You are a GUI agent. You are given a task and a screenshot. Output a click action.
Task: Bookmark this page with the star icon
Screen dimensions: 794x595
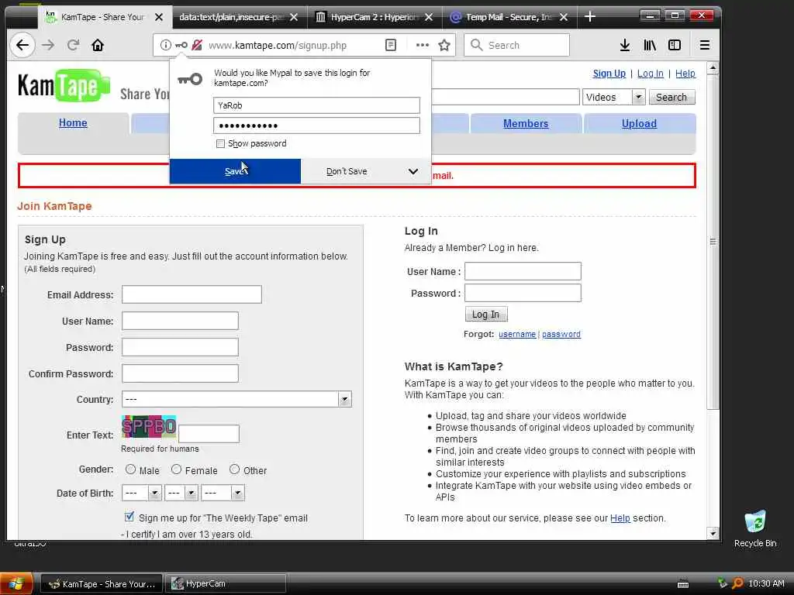coord(444,45)
